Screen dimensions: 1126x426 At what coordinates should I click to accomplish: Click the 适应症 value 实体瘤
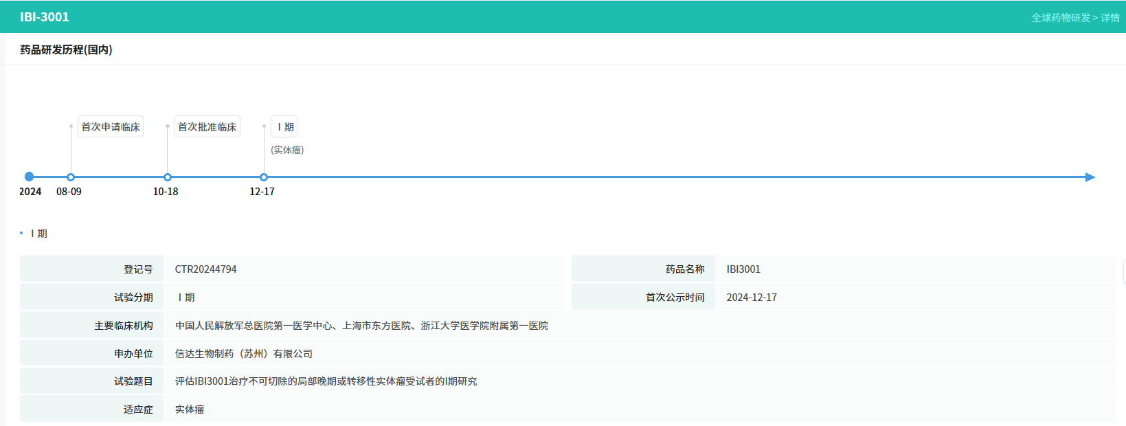click(x=190, y=410)
